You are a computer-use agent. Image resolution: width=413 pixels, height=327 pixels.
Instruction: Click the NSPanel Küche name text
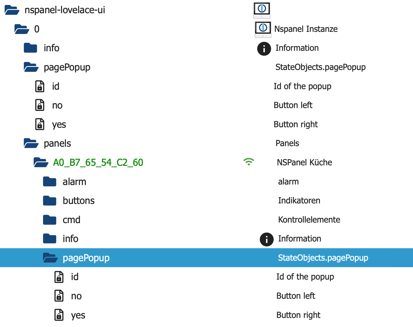click(304, 162)
